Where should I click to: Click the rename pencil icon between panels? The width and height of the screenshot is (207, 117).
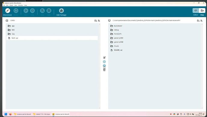pyautogui.click(x=104, y=57)
